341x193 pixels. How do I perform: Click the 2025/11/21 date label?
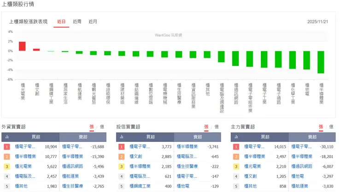(317, 22)
